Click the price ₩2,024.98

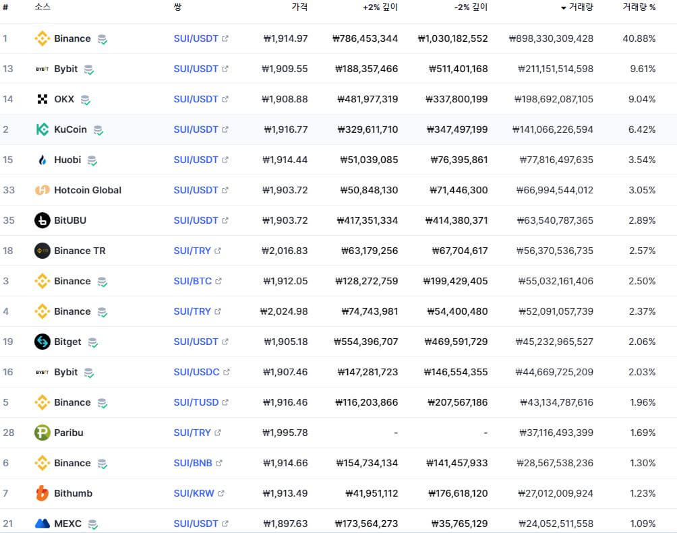tap(284, 311)
